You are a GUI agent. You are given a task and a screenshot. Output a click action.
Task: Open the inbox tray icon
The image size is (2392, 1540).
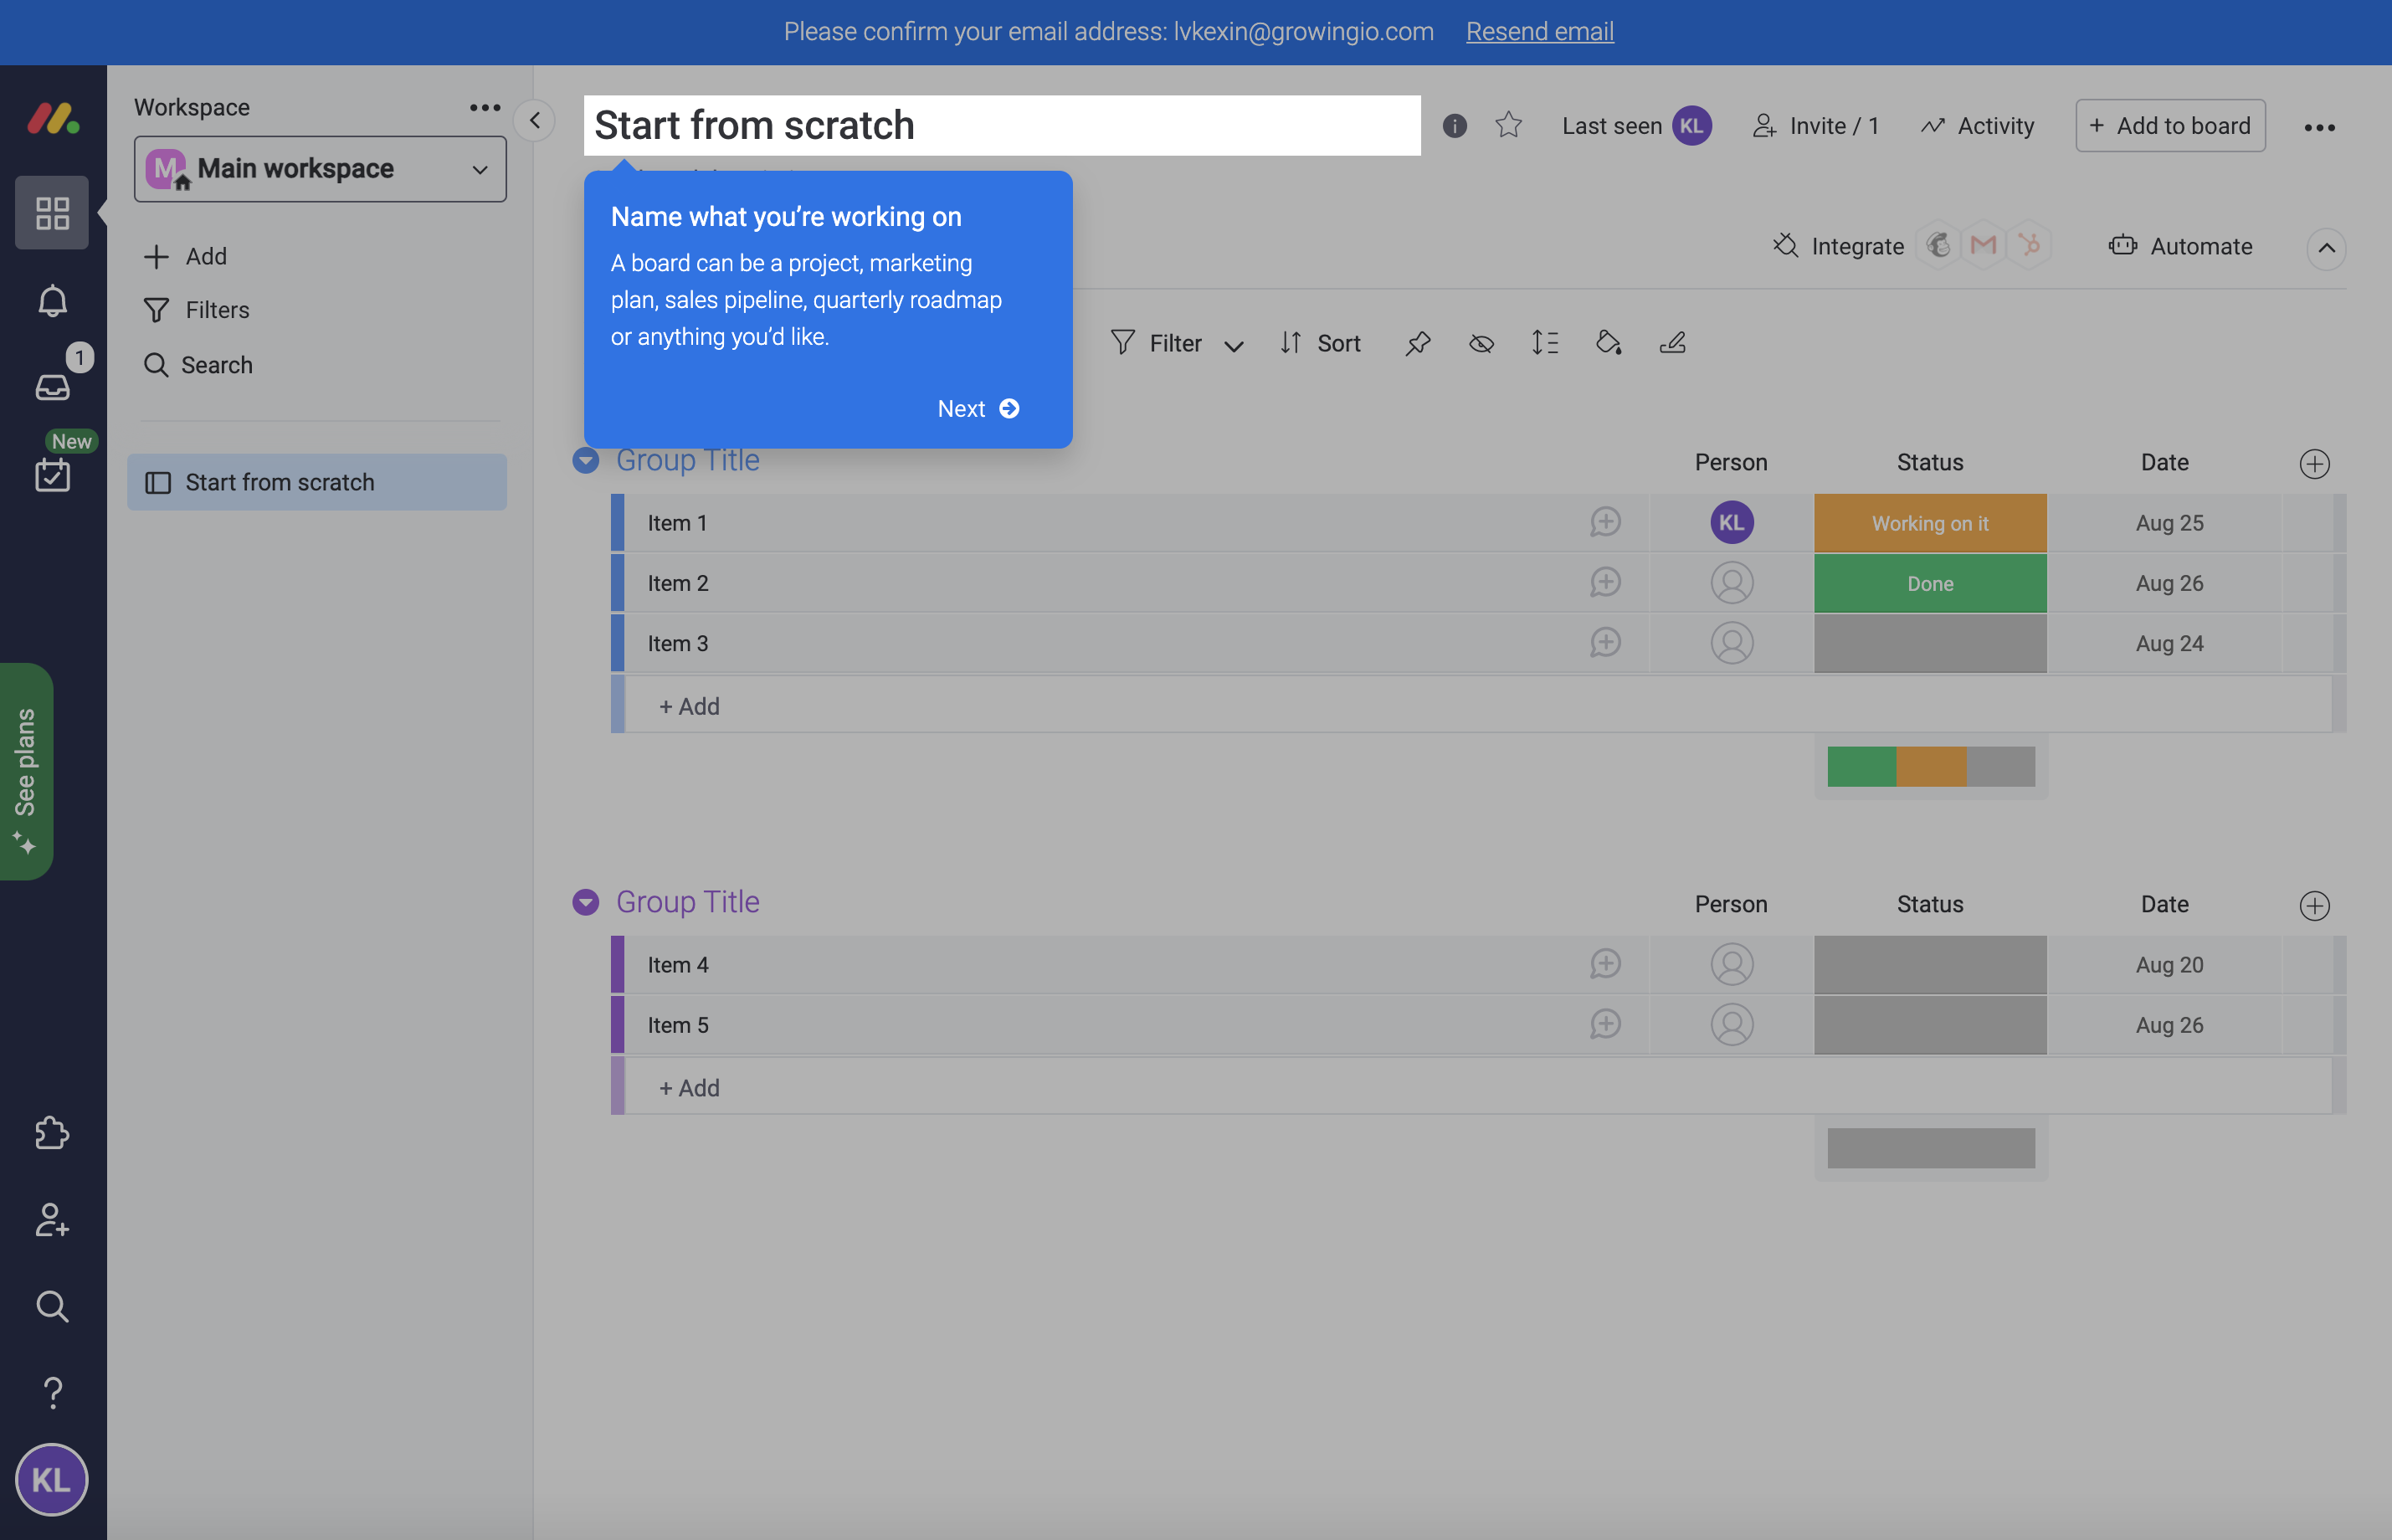coord(52,387)
